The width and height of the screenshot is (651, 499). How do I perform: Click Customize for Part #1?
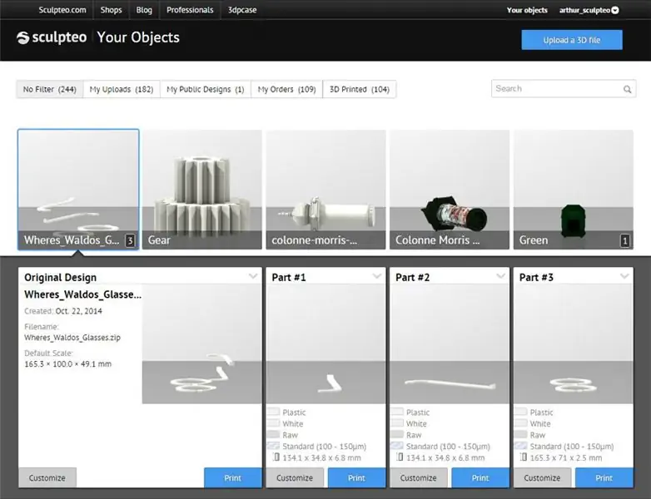(295, 478)
